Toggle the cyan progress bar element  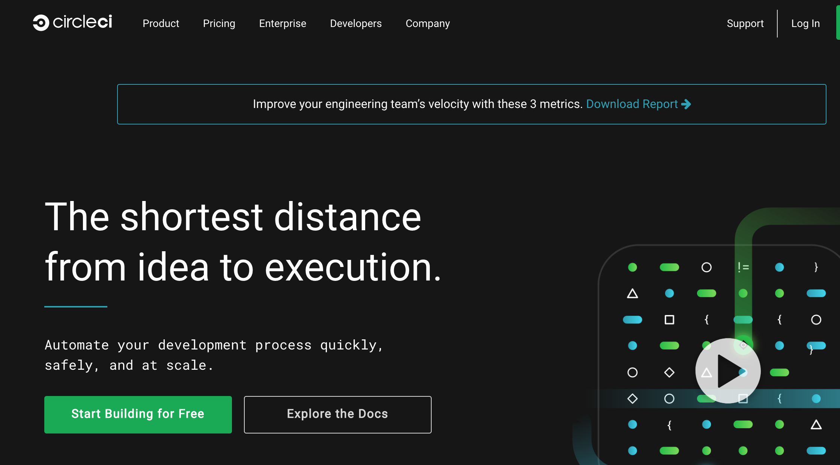click(x=76, y=305)
